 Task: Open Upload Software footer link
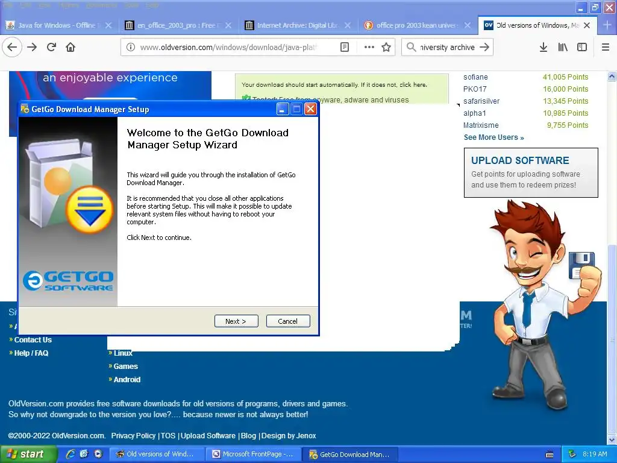click(x=208, y=436)
